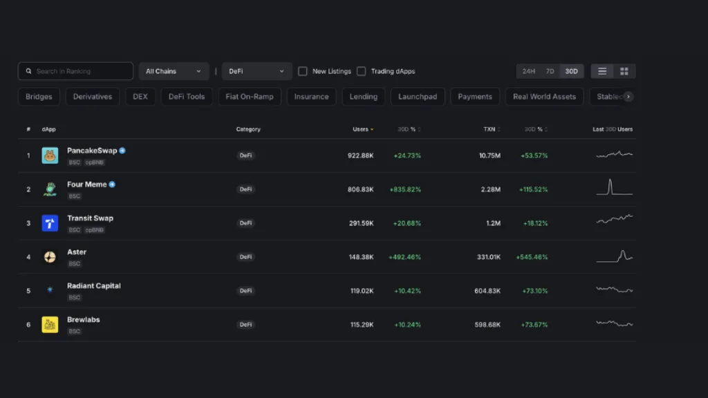
Task: Switch to list view layout
Action: pyautogui.click(x=602, y=71)
